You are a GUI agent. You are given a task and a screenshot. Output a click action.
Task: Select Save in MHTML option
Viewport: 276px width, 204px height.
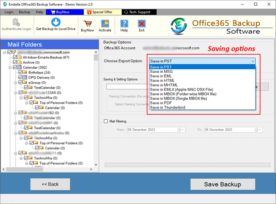point(202,85)
